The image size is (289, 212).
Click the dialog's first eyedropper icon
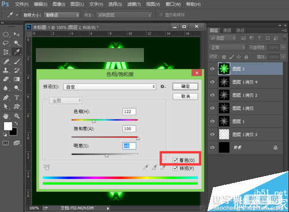point(146,167)
